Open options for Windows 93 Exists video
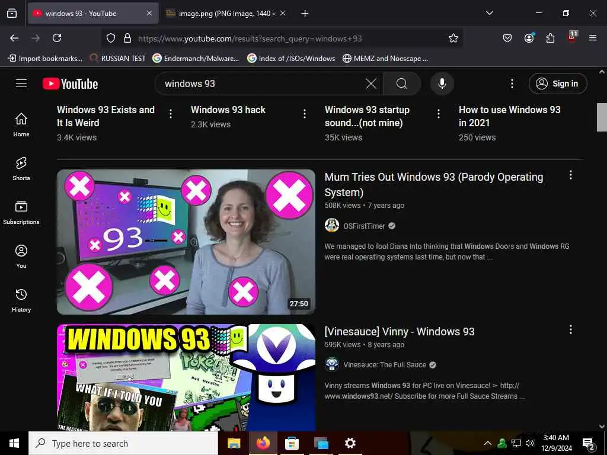 point(171,114)
